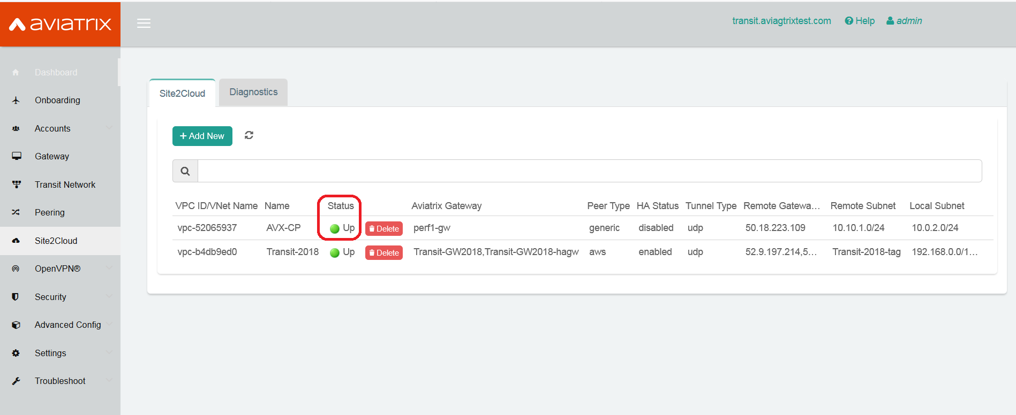Expand Advanced Config submenu
This screenshot has width=1016, height=415.
tap(109, 324)
